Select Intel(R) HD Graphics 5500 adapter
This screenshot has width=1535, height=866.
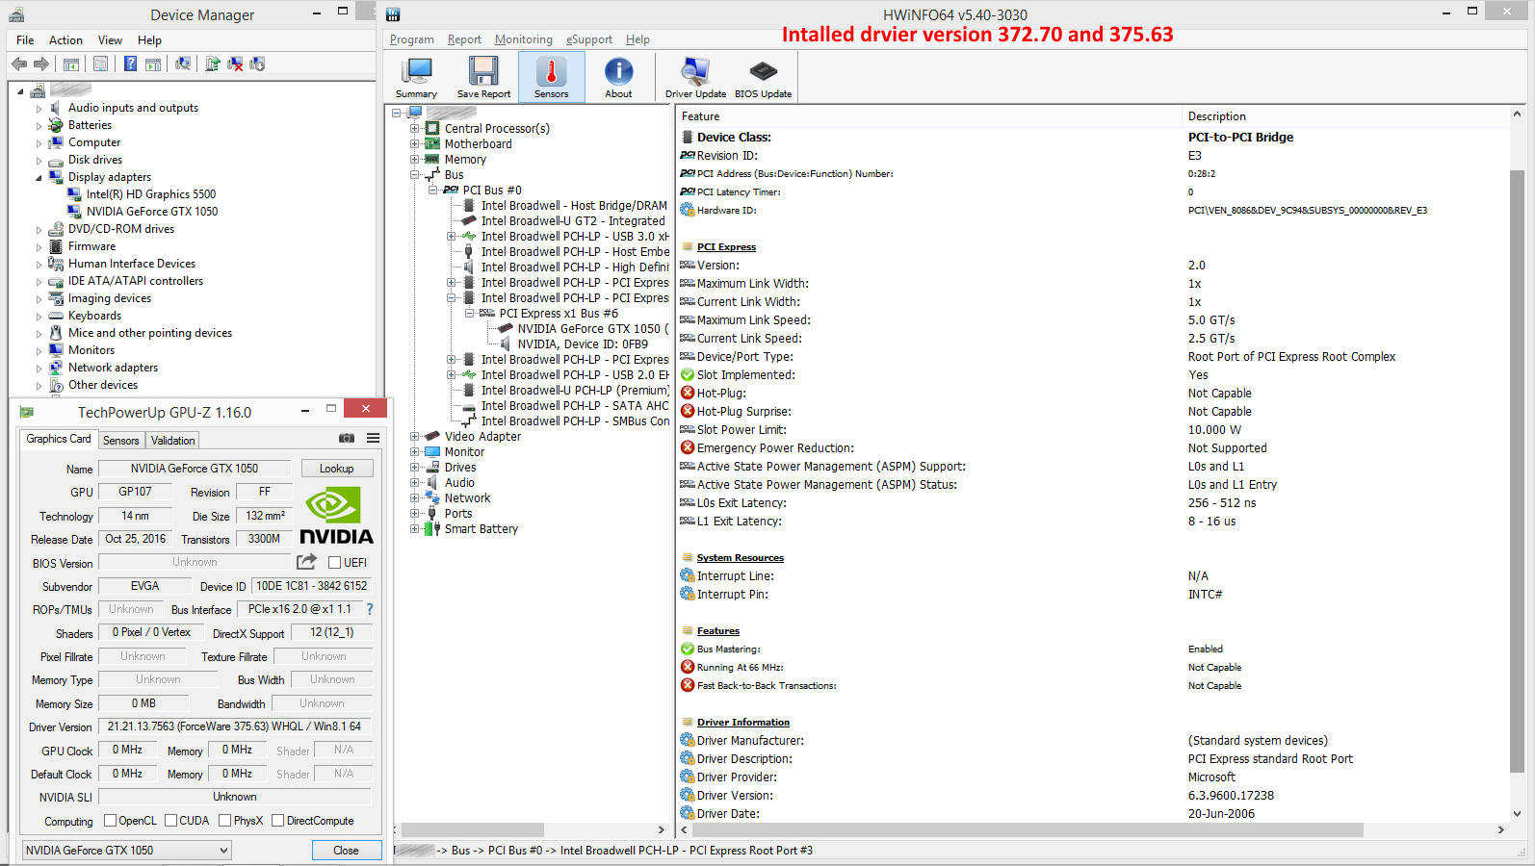click(151, 194)
